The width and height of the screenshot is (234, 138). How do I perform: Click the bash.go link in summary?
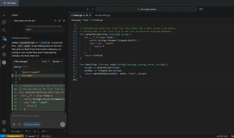pos(45,43)
